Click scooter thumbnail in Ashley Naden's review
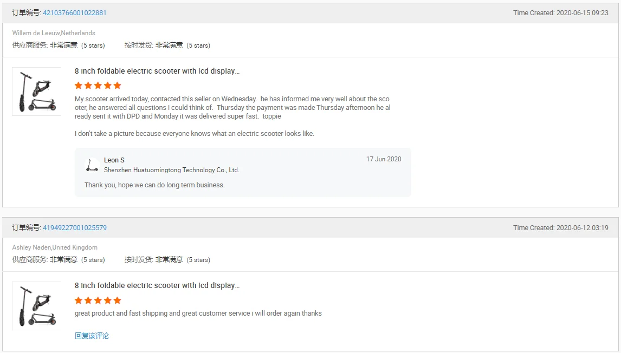The image size is (621, 353). point(36,306)
